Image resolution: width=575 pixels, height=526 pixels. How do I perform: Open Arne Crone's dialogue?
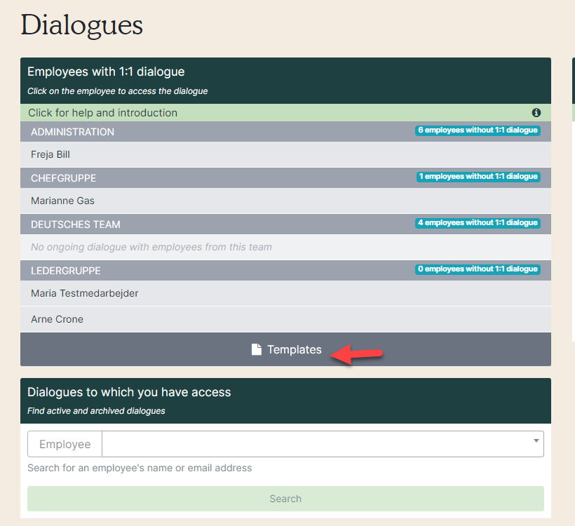click(x=57, y=319)
